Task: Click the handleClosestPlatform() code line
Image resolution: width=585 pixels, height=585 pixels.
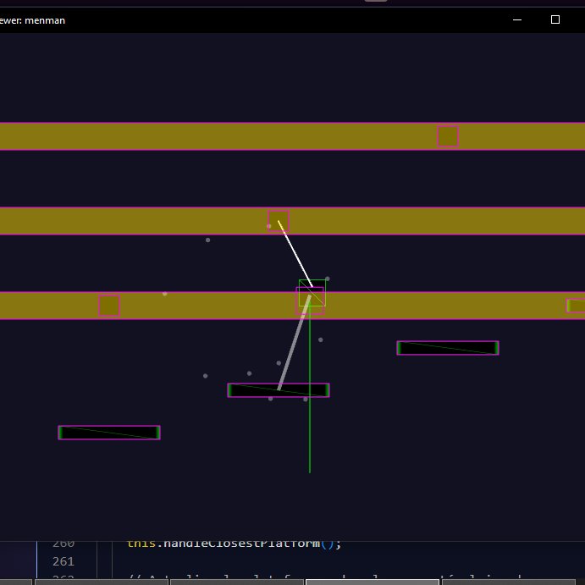Action: [x=234, y=544]
